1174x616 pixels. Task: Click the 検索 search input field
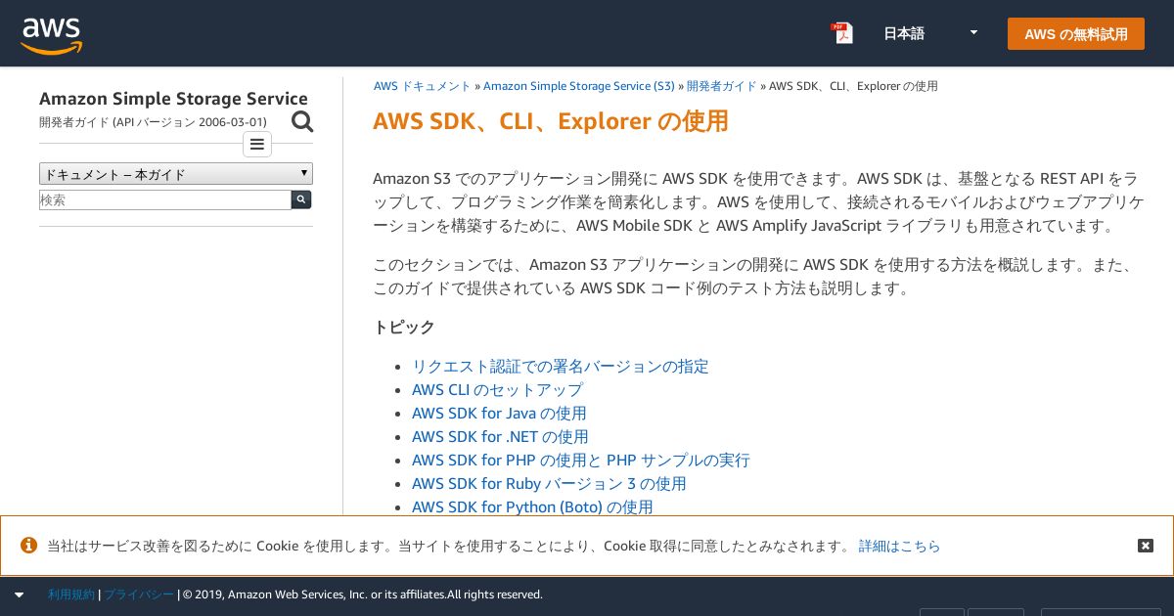(x=165, y=199)
